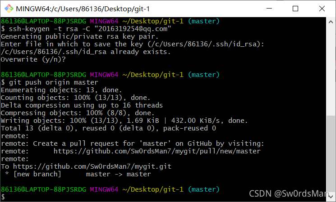Click the Git Bash icon in title bar
Image resolution: width=336 pixels, height=202 pixels.
pyautogui.click(x=9, y=9)
